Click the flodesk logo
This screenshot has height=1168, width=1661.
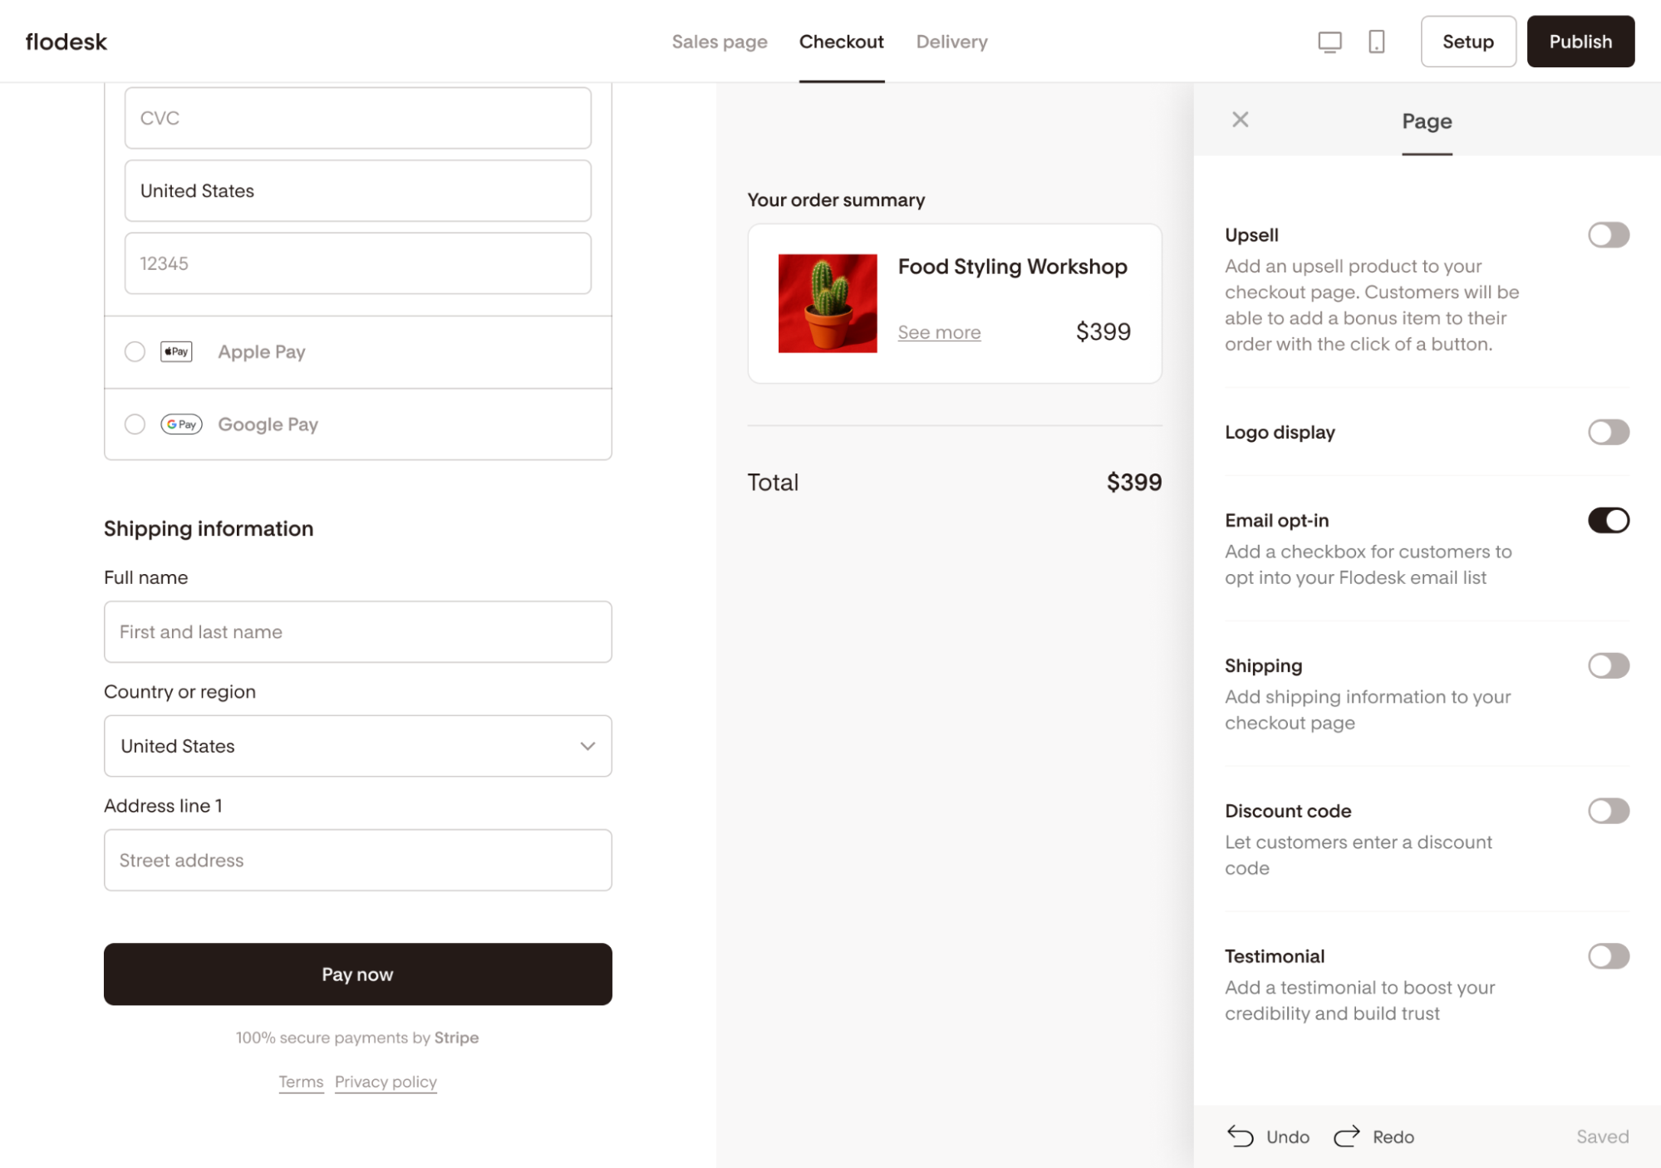(66, 42)
